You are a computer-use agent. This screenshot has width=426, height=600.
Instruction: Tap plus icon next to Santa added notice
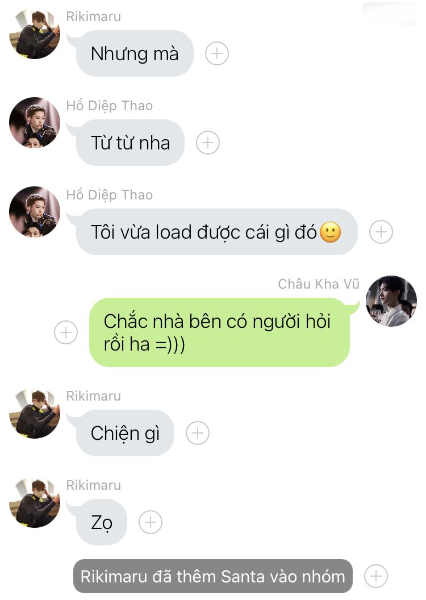click(x=376, y=576)
